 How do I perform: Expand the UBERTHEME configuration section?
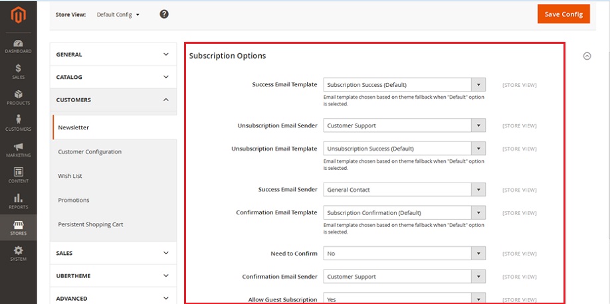click(x=113, y=276)
